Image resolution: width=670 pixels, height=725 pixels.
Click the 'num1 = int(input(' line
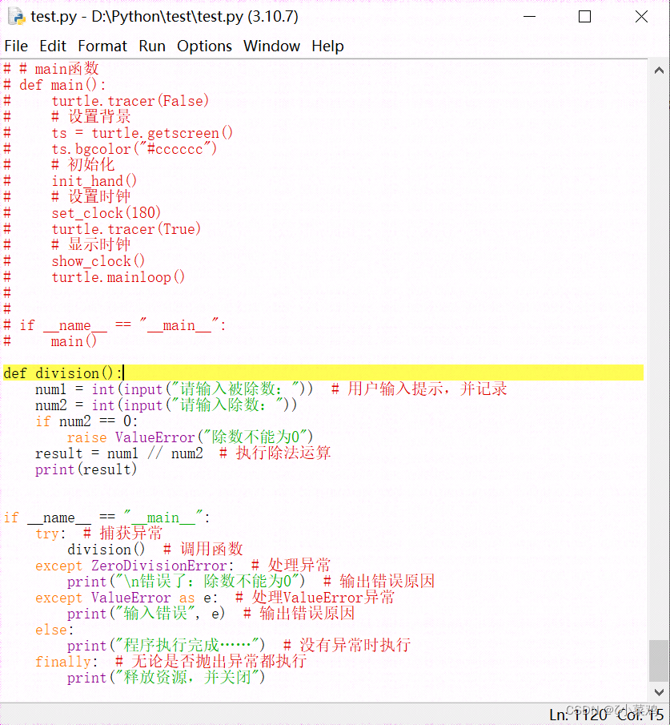click(271, 389)
